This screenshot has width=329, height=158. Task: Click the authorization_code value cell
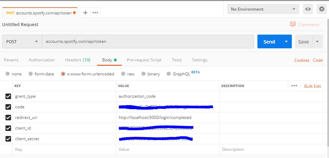[x=168, y=96]
